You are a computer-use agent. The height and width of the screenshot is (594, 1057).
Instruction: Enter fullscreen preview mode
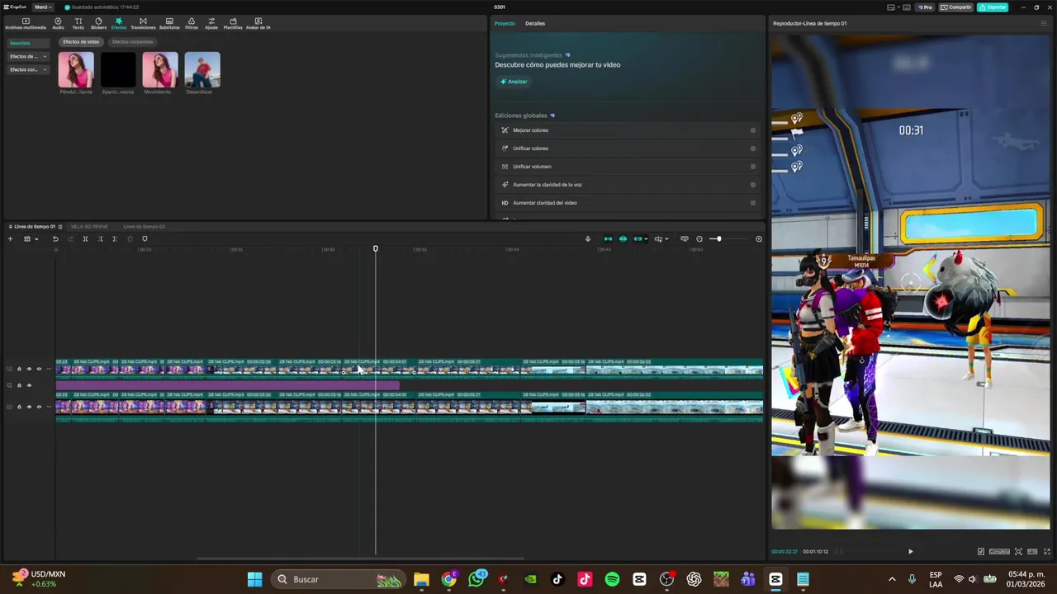[1047, 552]
